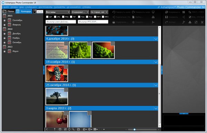
Task: Click the share icon in right toolbar
Action: click(184, 17)
